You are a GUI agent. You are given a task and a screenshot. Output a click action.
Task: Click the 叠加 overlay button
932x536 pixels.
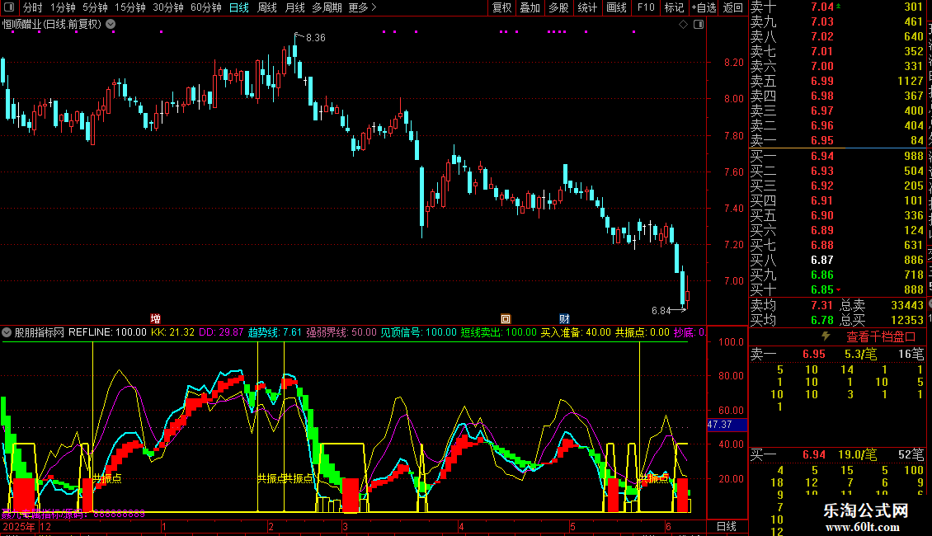click(530, 7)
